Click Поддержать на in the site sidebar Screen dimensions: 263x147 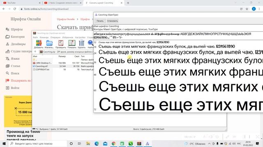[18, 81]
